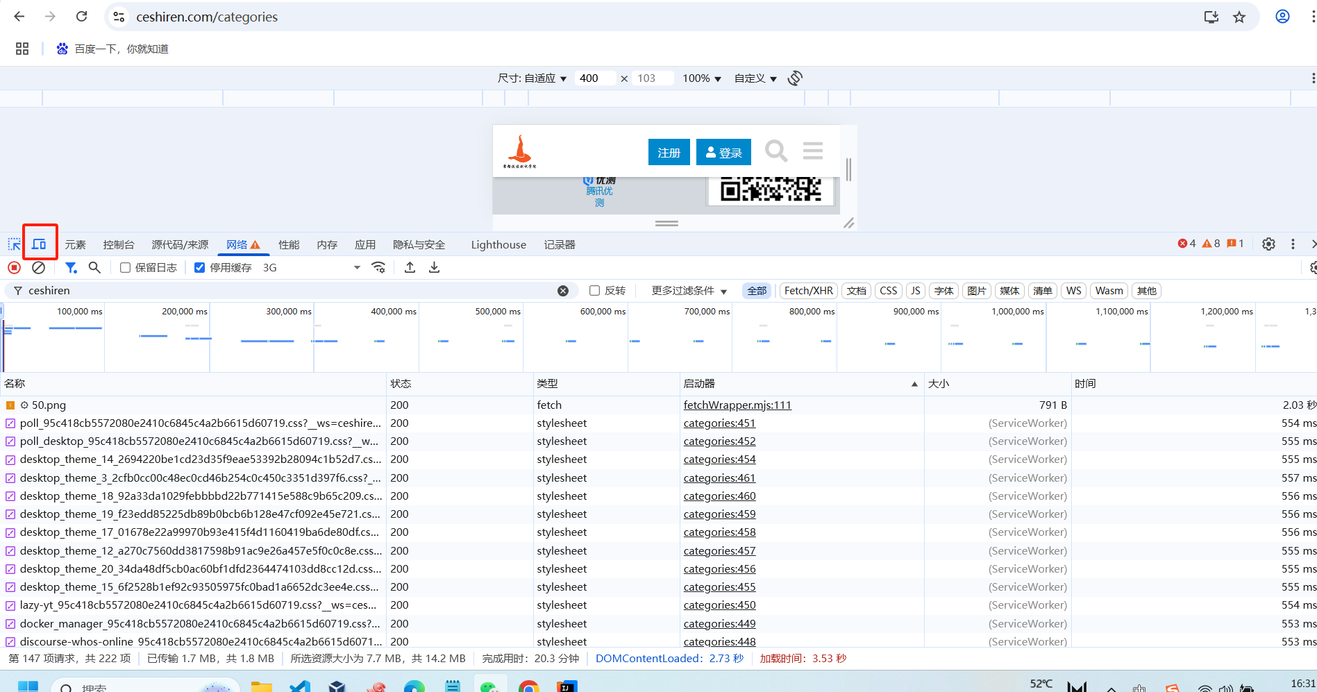Screen dimensions: 1317x692
Task: Open the 100% zoom dropdown
Action: tap(701, 78)
